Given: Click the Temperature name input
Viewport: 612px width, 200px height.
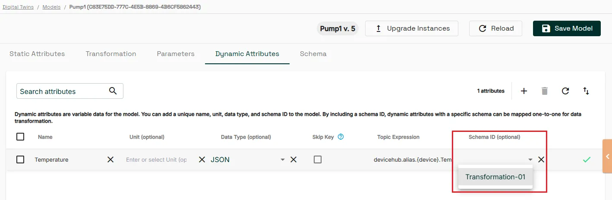Looking at the screenshot, I should click(68, 159).
